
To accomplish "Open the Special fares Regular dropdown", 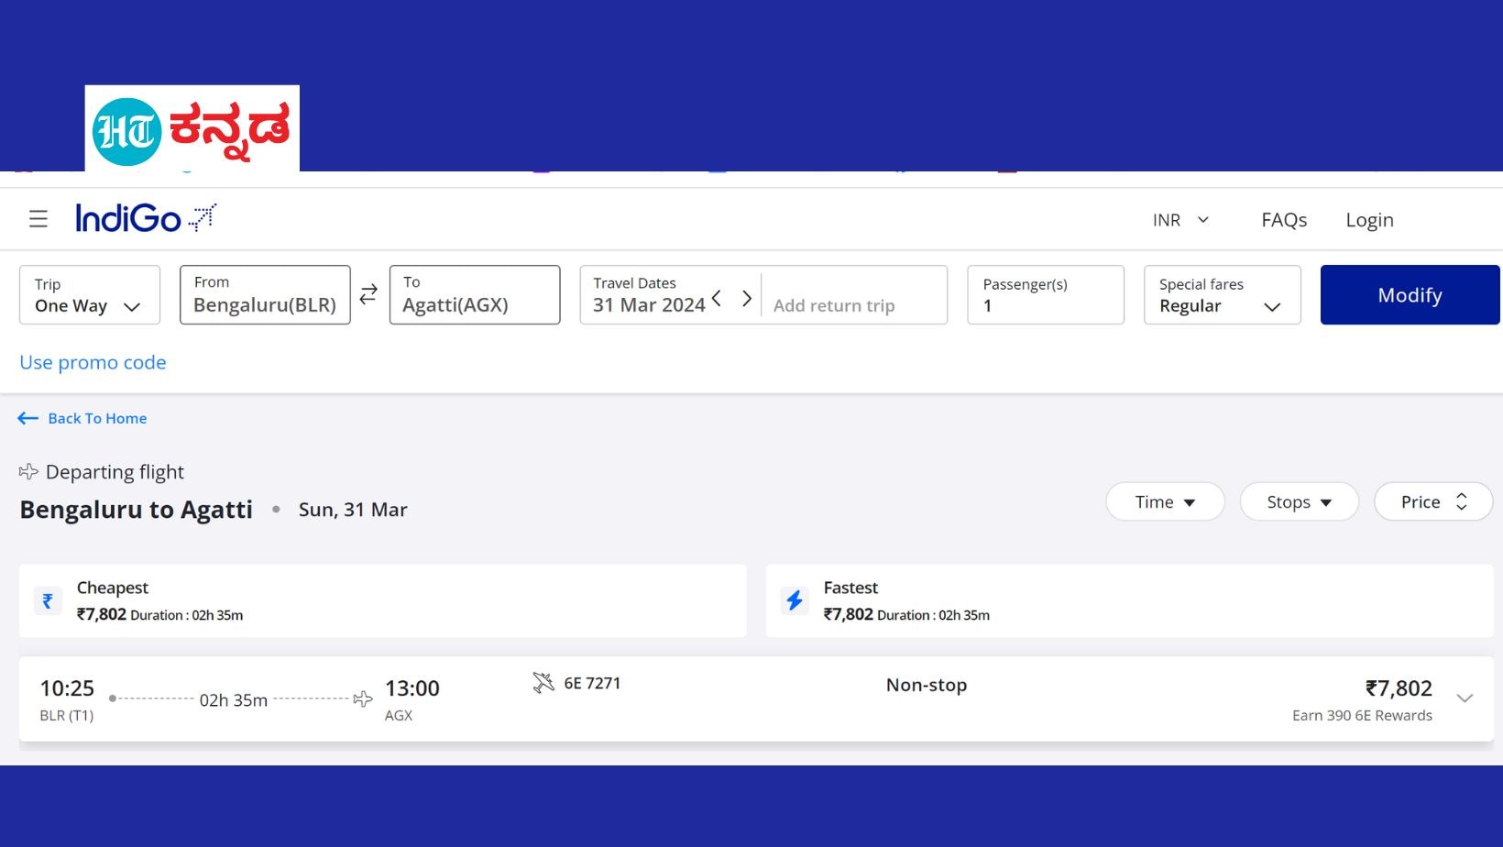I will pos(1223,295).
